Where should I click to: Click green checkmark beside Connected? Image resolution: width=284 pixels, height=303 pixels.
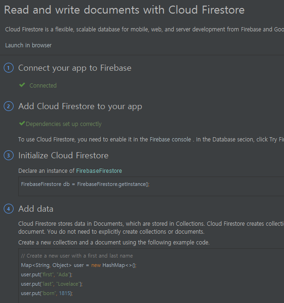pos(22,85)
